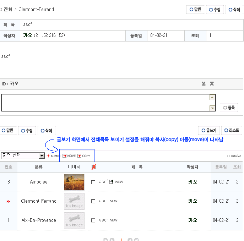Click NEW badge in Amboise row
Viewport: 244px width, 241px height.
119,182
